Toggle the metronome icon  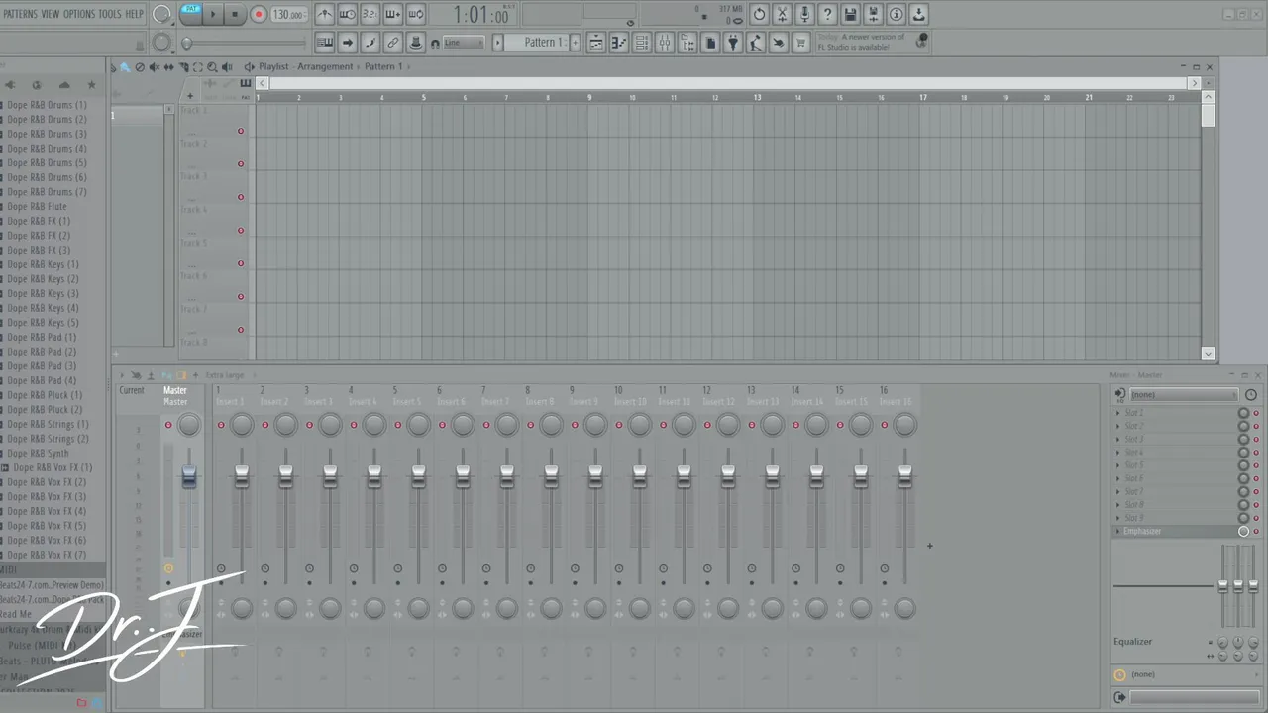[324, 14]
